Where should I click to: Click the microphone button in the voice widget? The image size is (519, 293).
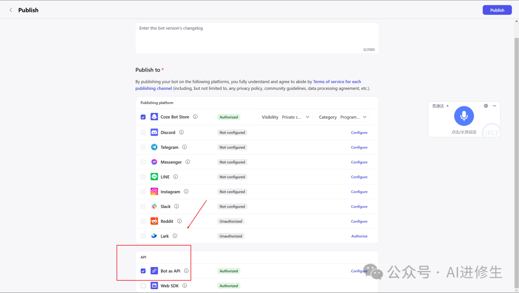pos(464,116)
